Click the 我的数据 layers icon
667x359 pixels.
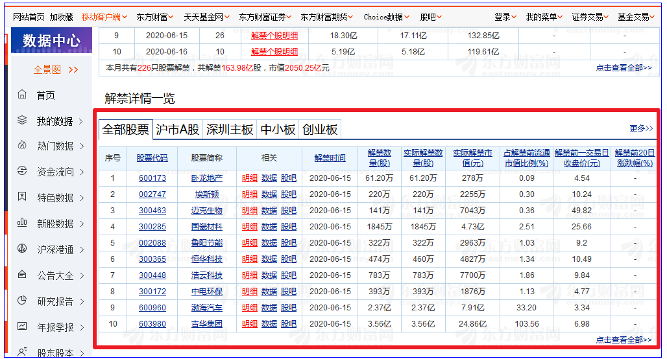coord(22,121)
